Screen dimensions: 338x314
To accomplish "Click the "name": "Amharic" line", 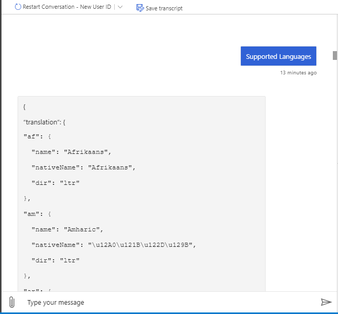I will pos(67,230).
